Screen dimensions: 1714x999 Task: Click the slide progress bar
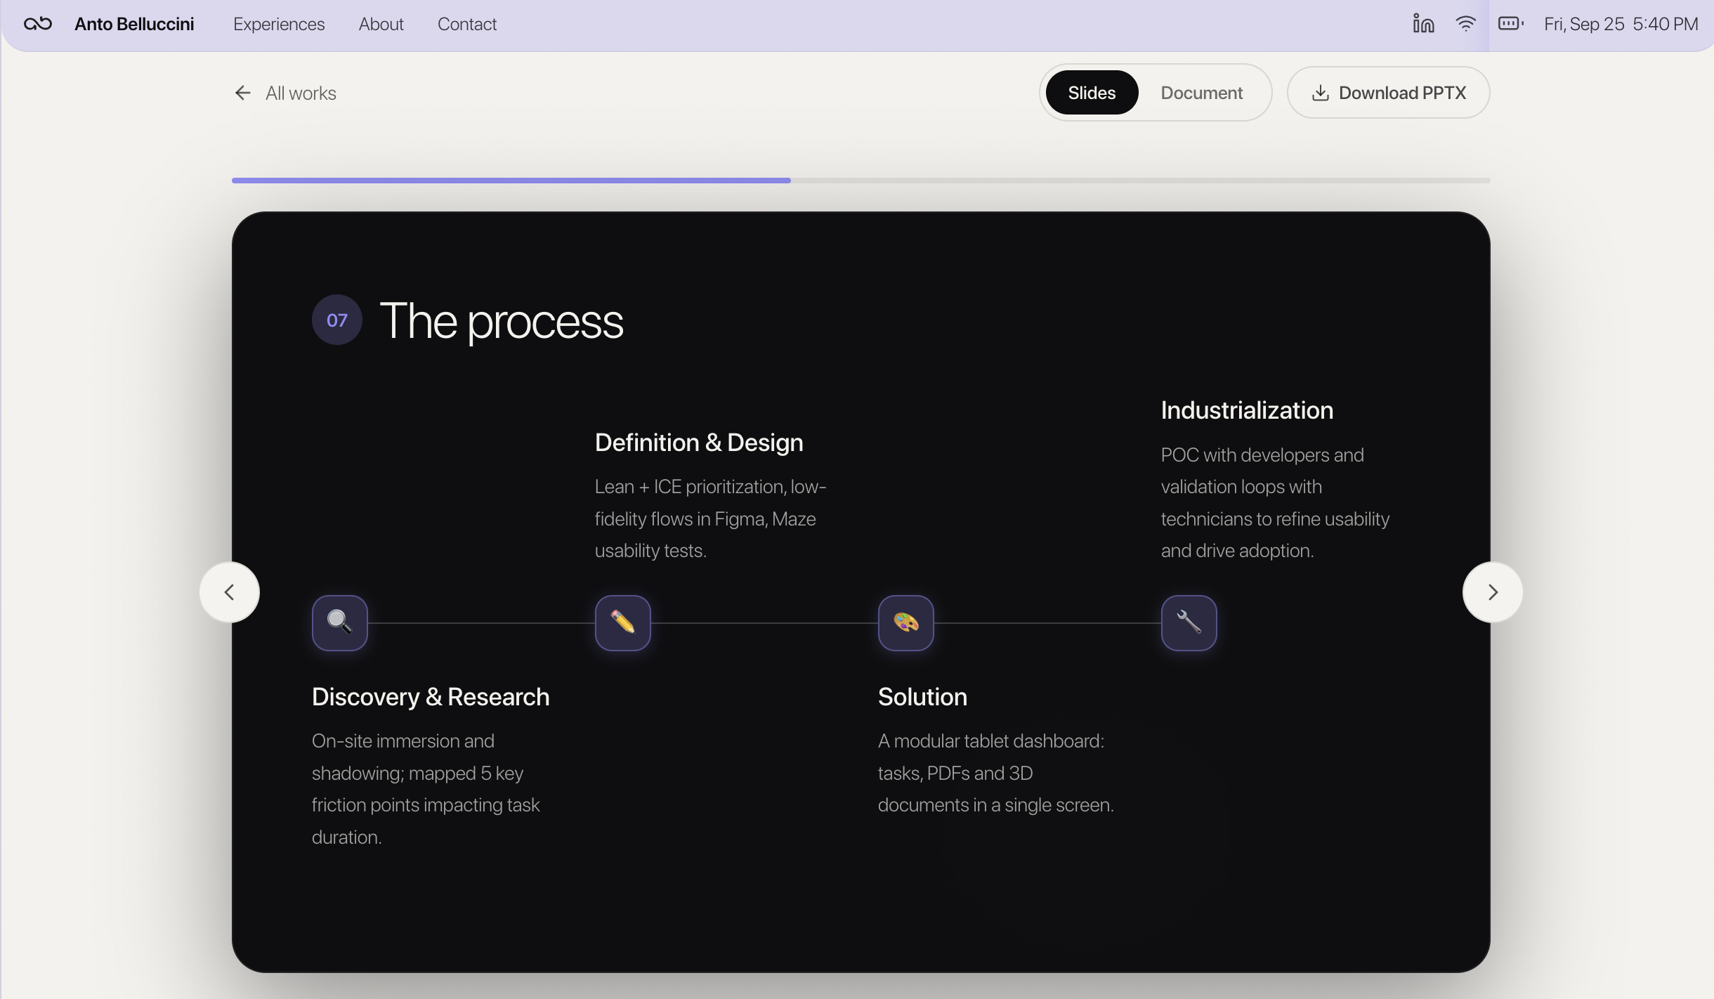[x=861, y=181]
